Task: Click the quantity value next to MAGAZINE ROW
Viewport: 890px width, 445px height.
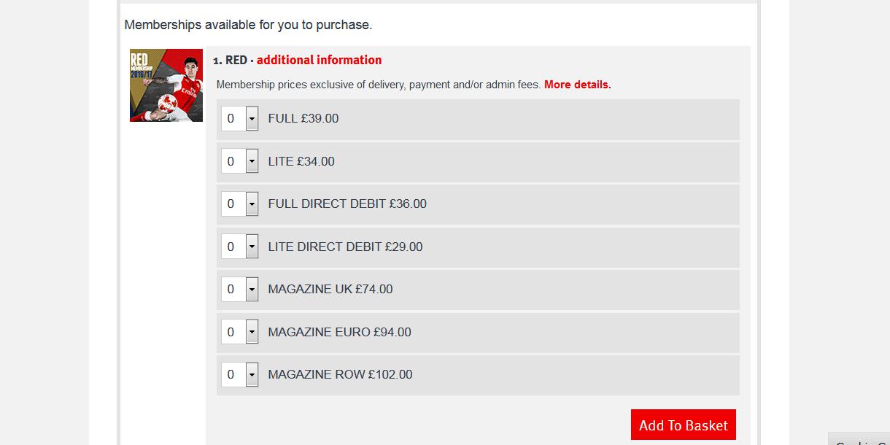Action: pos(233,374)
